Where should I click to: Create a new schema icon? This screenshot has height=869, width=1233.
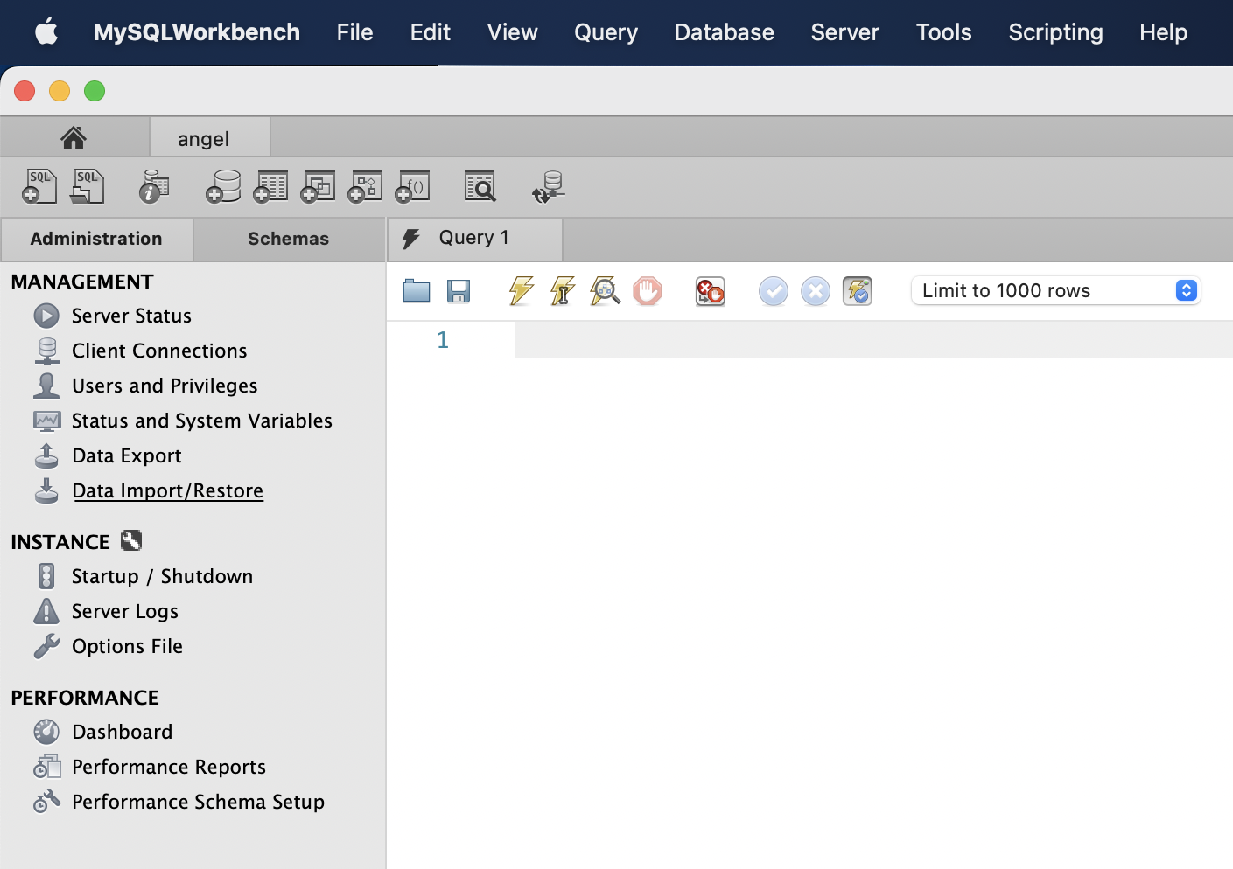223,186
